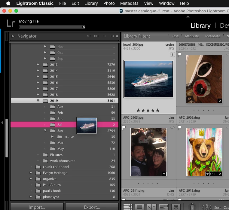Expand the 2017 folder
This screenshot has height=210, width=229.
point(38,89)
